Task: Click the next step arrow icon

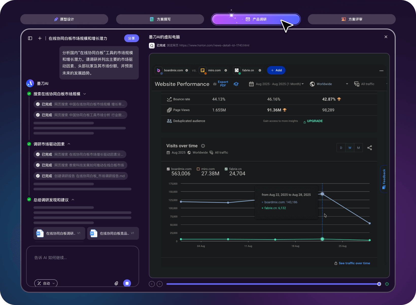Action: point(160,284)
